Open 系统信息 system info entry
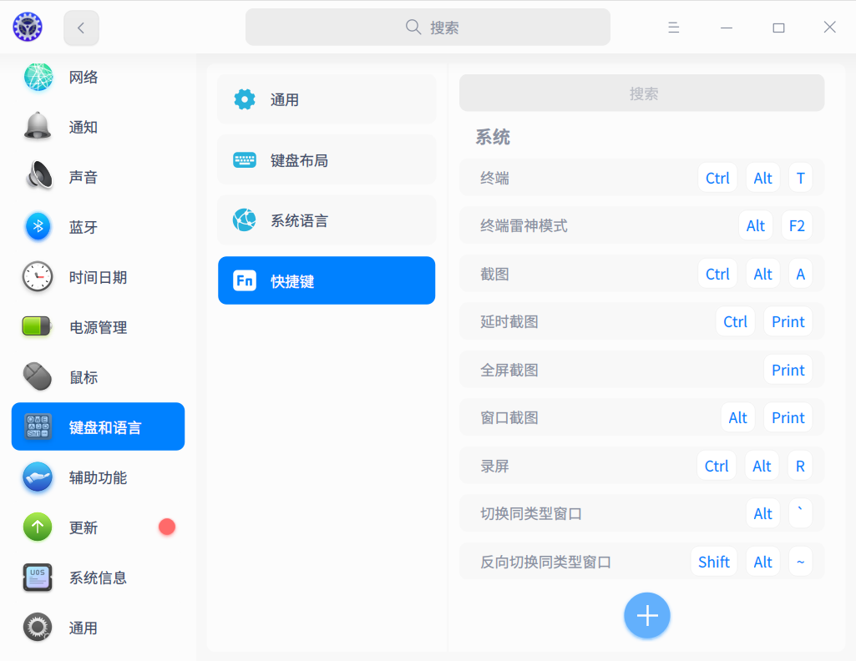This screenshot has height=661, width=856. pyautogui.click(x=99, y=578)
